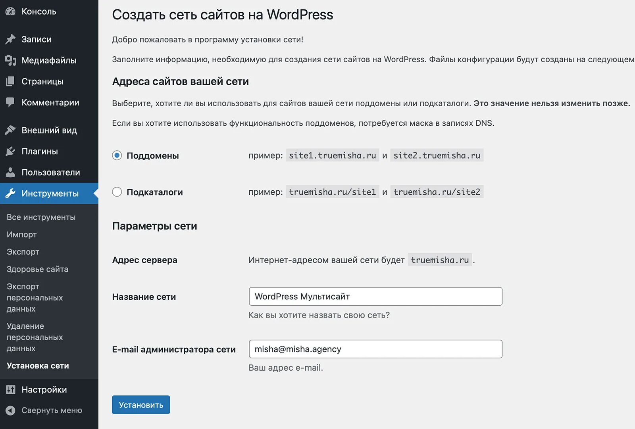Click the Страницы pages icon

point(10,81)
